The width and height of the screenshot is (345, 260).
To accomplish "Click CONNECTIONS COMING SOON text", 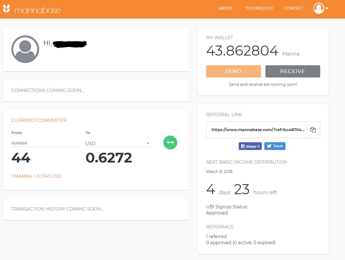I will tap(48, 90).
